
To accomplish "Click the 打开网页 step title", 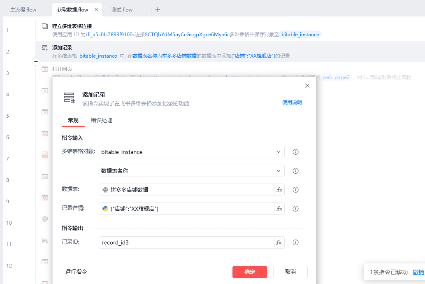I will tap(62, 69).
